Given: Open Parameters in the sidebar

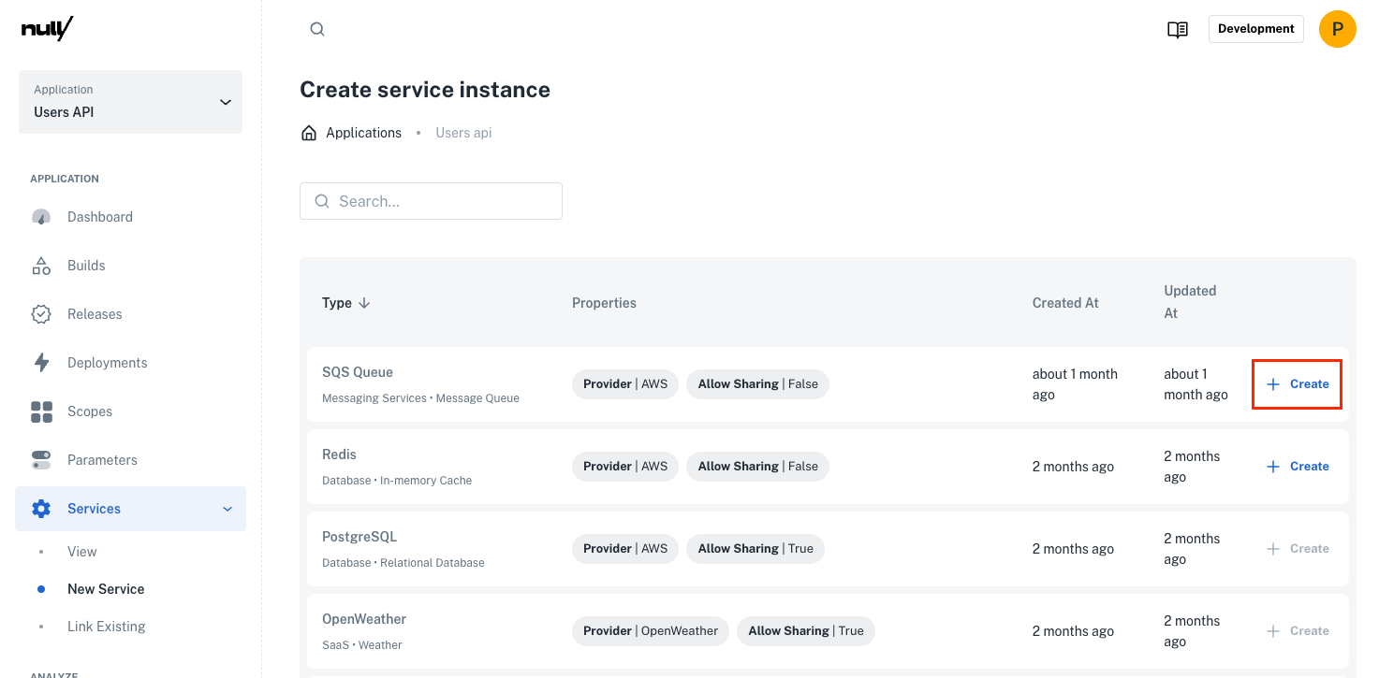Looking at the screenshot, I should coord(102,460).
